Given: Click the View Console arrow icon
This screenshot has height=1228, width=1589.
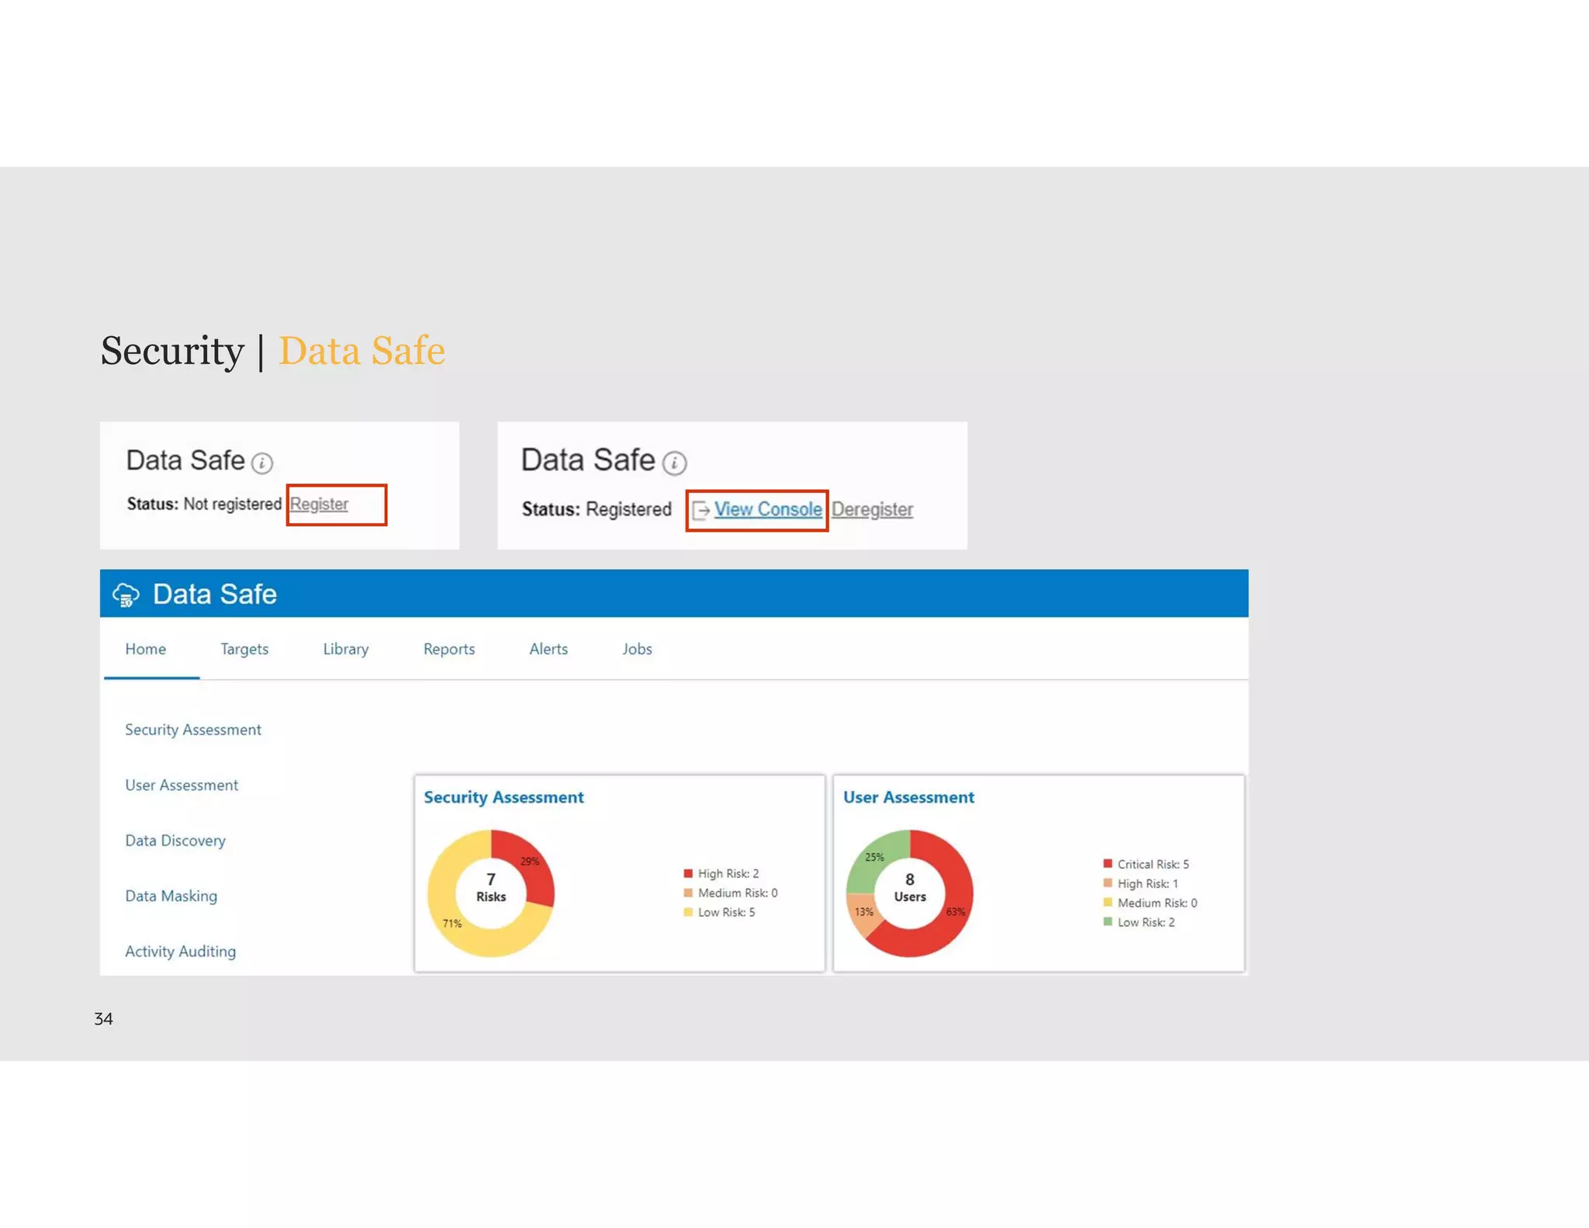Looking at the screenshot, I should [701, 511].
